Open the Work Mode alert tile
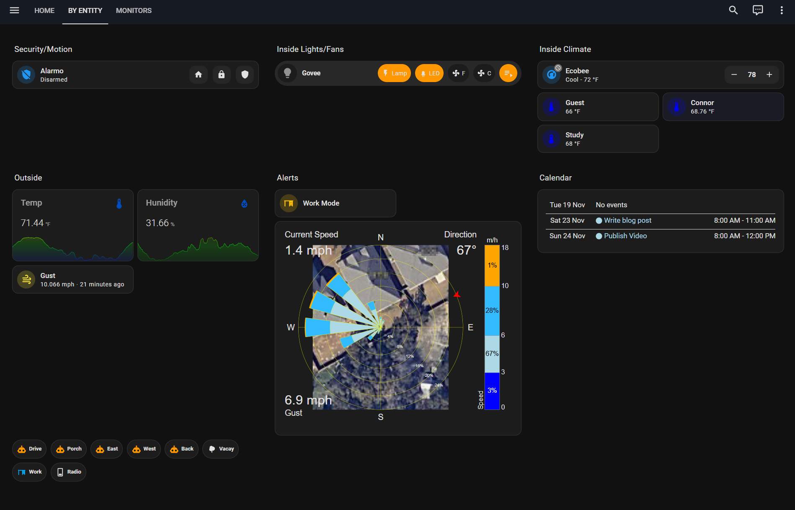The image size is (795, 510). [335, 203]
